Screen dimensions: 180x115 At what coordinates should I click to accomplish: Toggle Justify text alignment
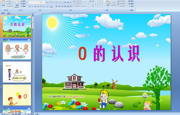click(65, 6)
